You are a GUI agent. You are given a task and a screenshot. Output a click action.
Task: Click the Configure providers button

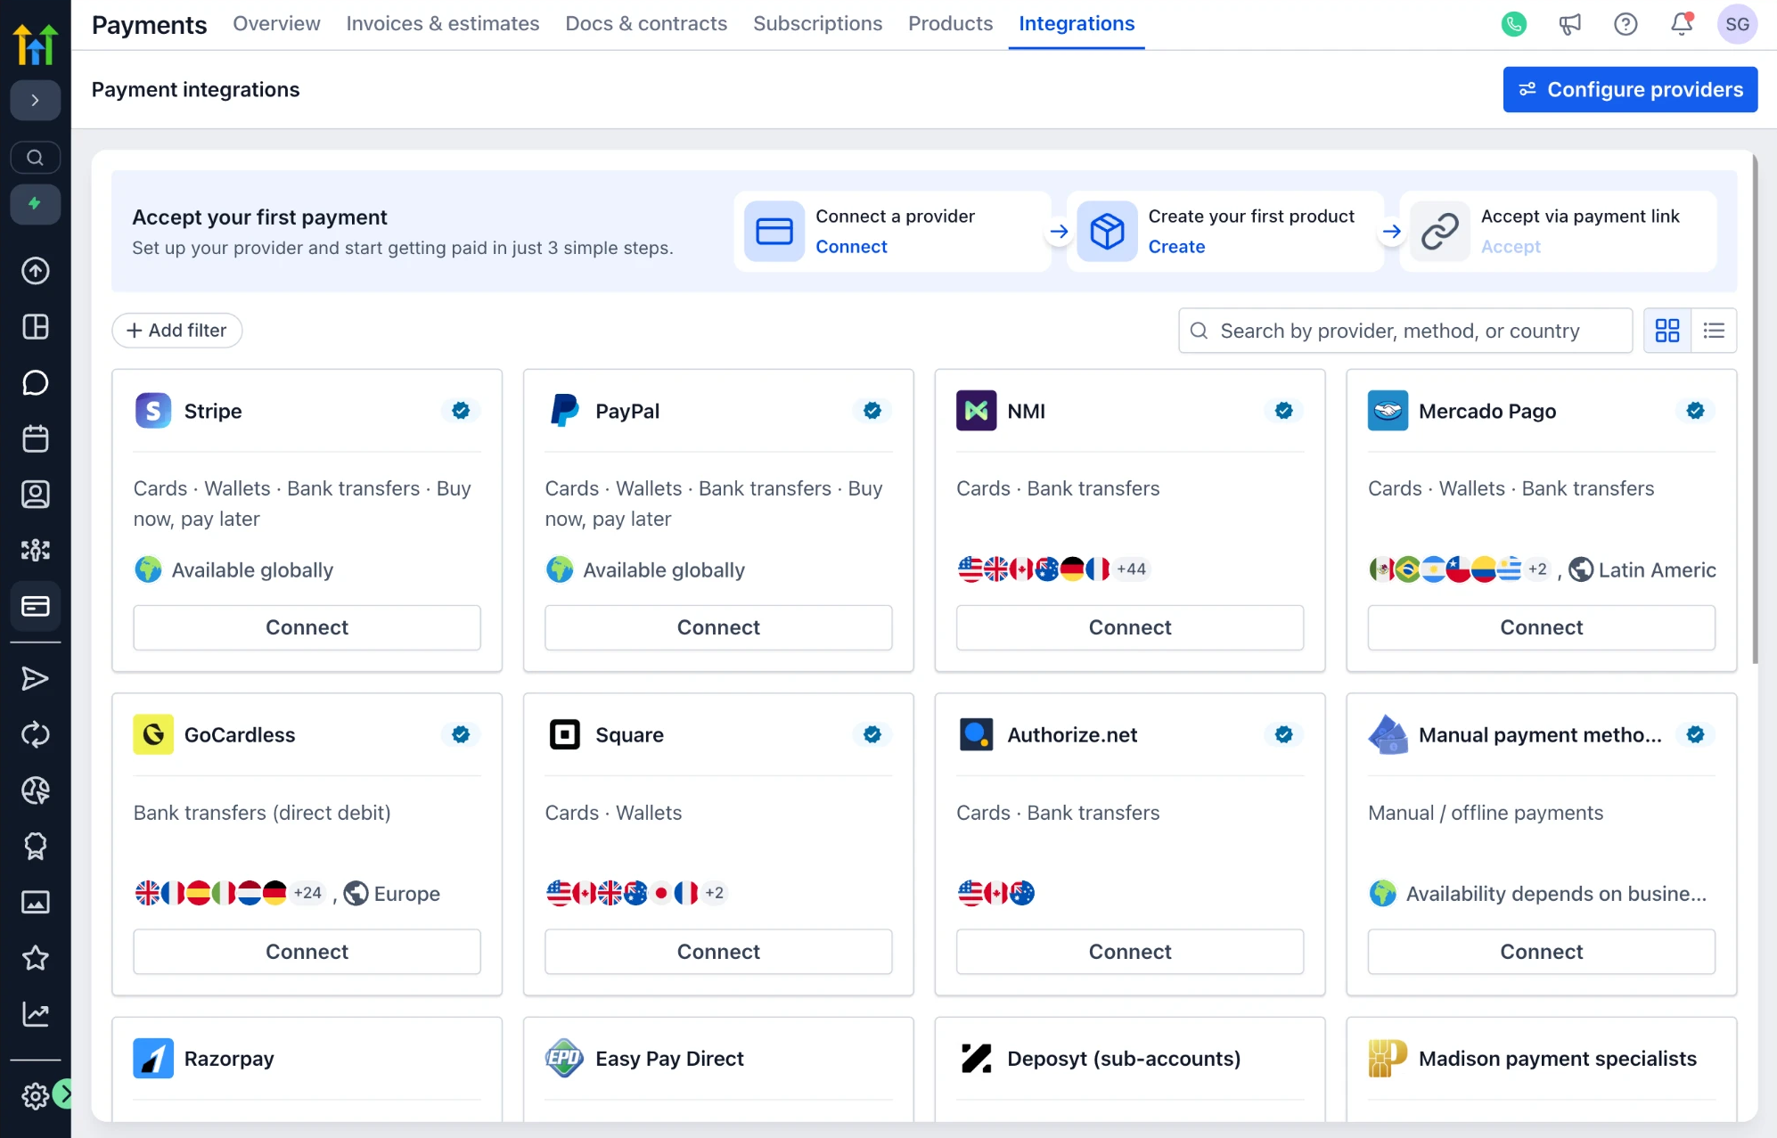[x=1630, y=89]
